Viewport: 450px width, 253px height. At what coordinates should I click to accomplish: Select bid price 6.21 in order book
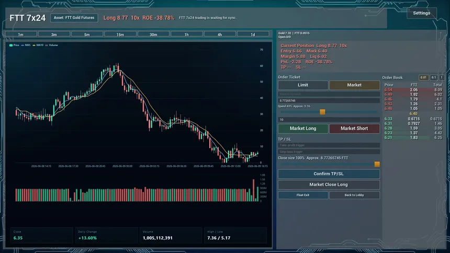click(x=388, y=137)
